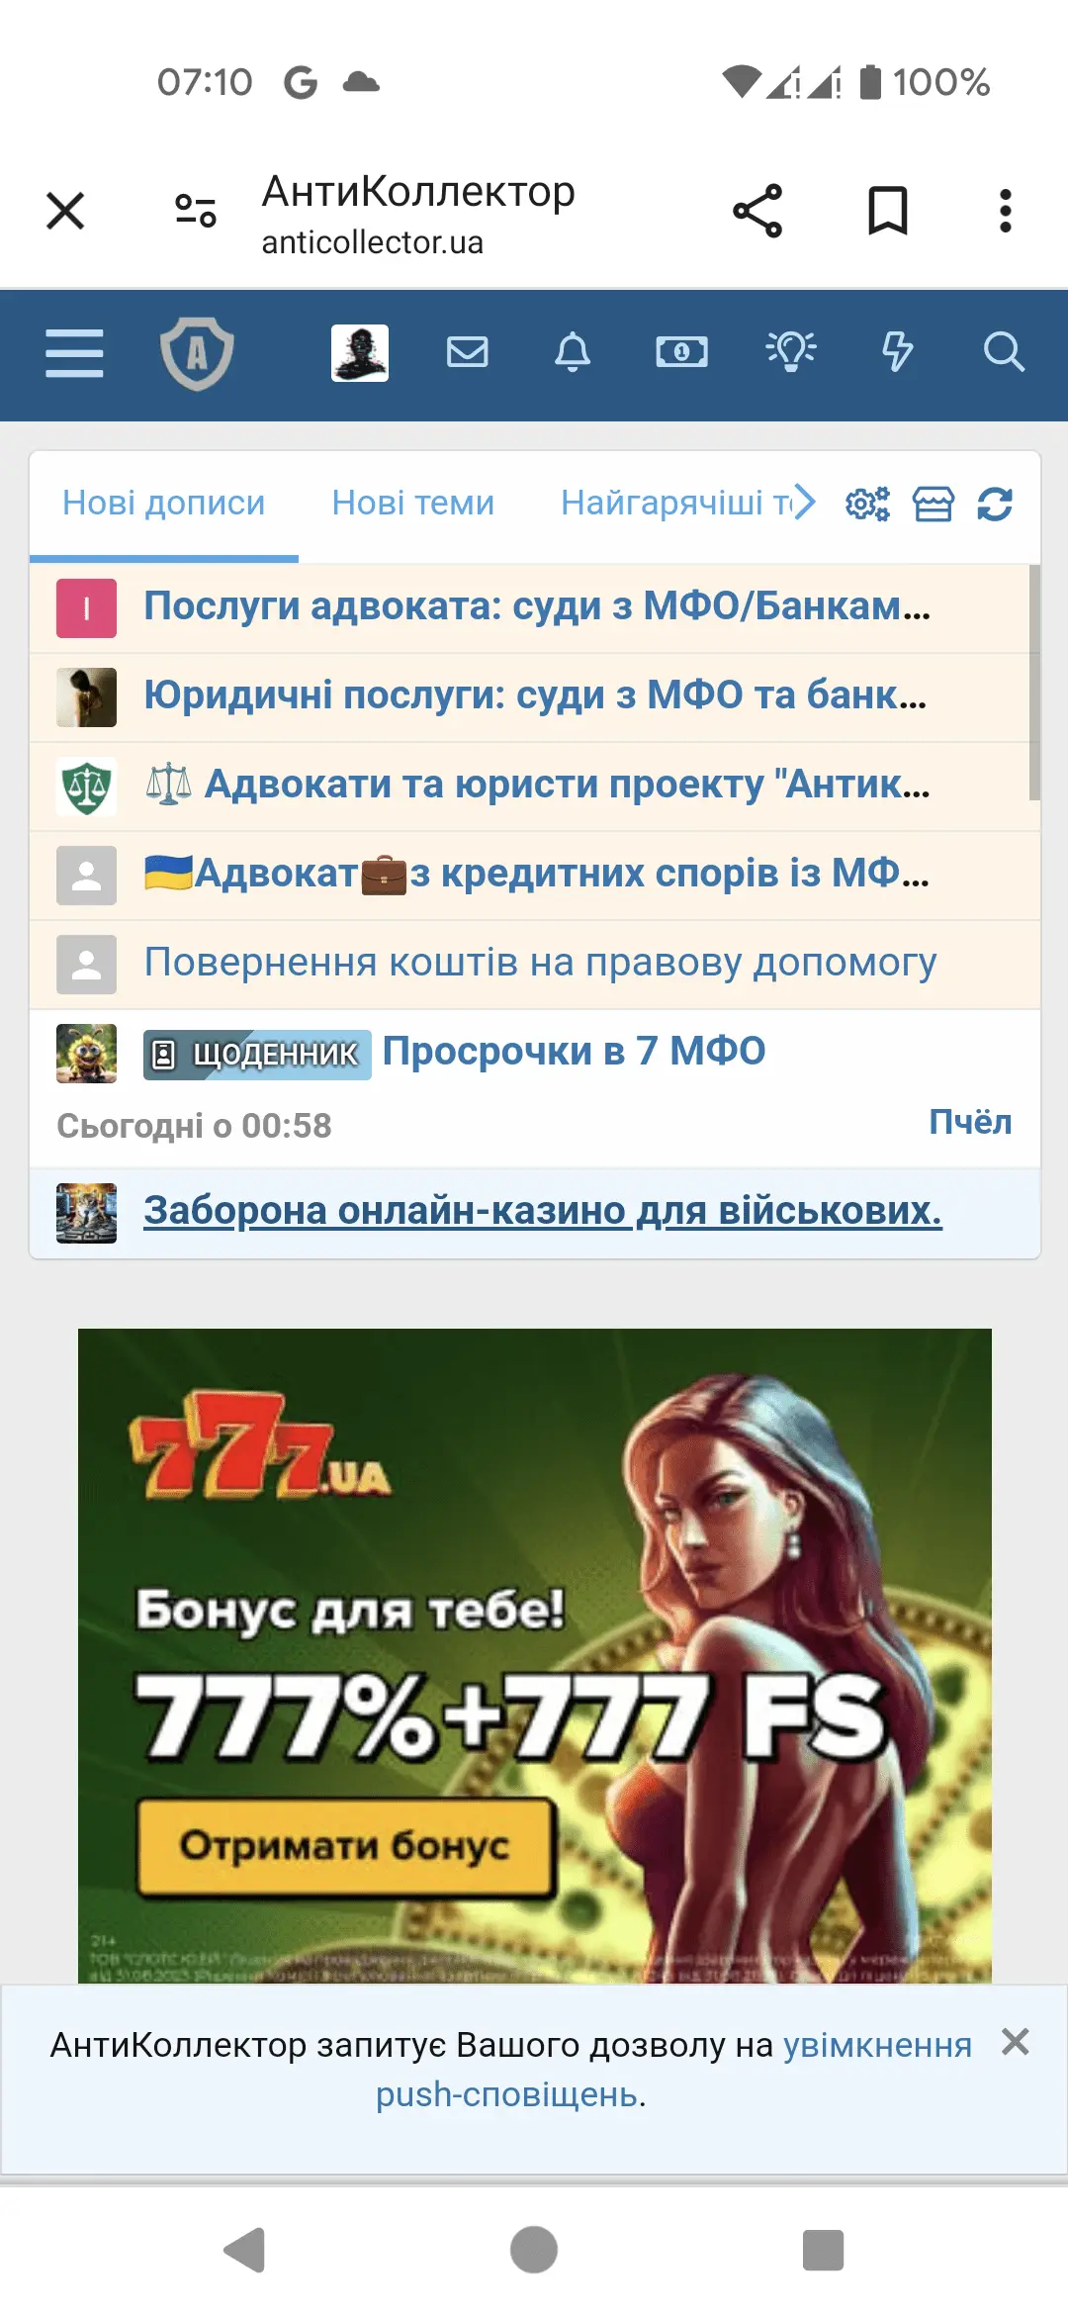Tap the money banknote icon
1068x2315 pixels.
tap(682, 352)
